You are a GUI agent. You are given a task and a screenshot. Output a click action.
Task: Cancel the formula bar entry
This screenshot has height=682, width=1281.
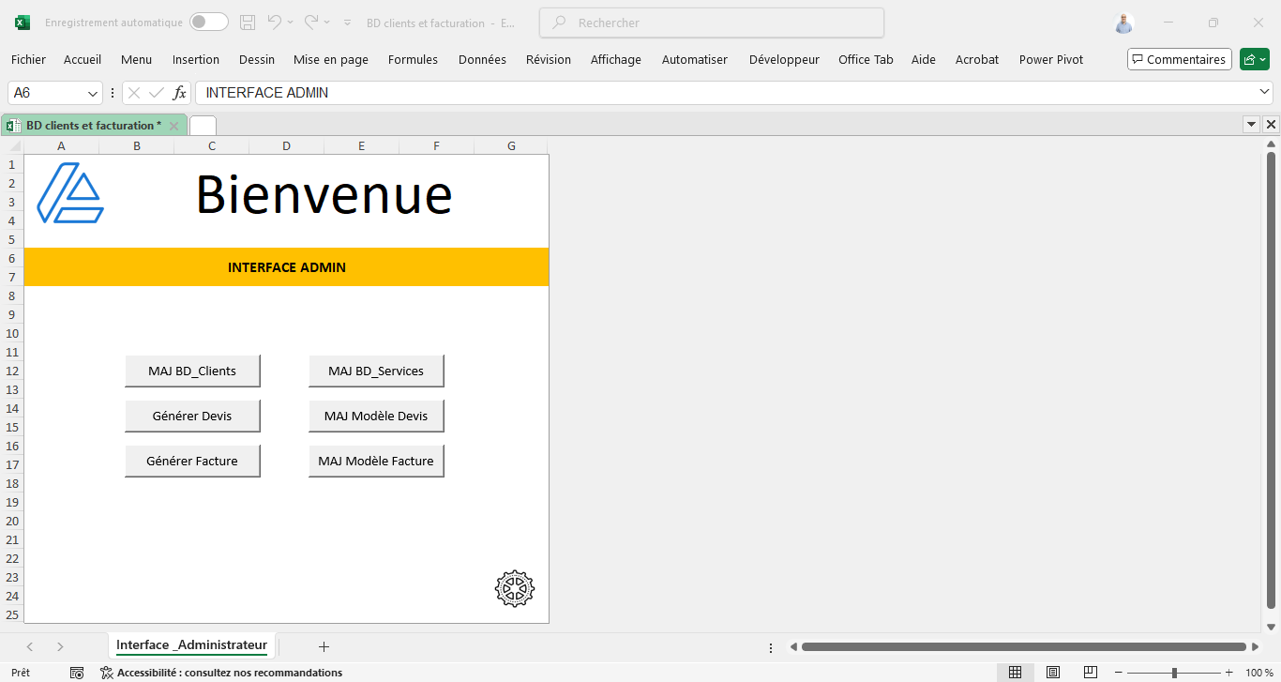[x=134, y=93]
